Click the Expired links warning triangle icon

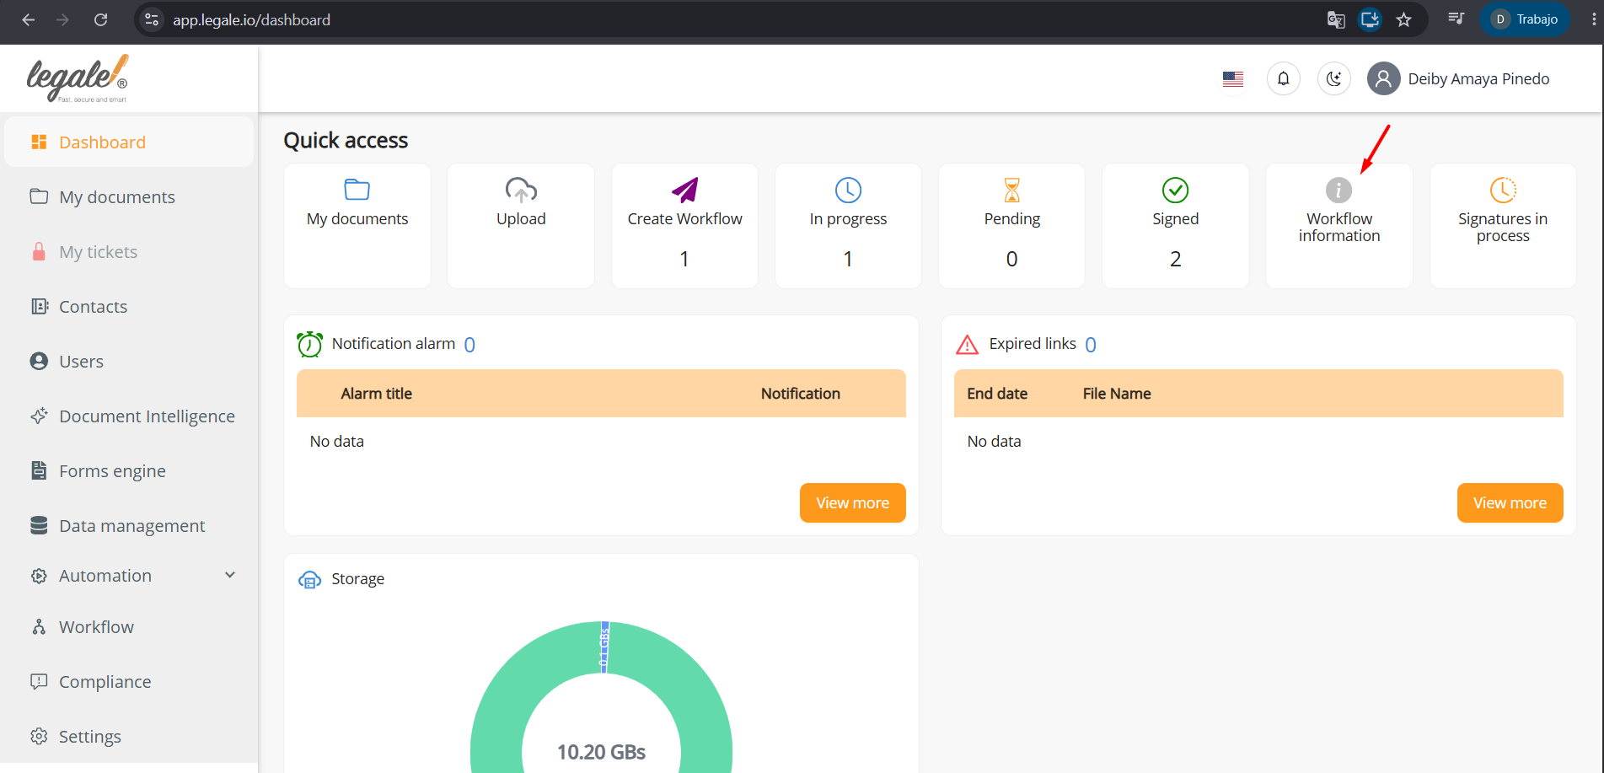pos(967,344)
